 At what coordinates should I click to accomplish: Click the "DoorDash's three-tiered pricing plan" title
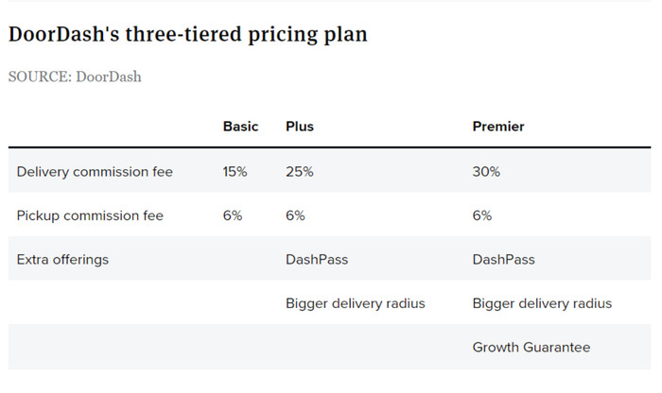pyautogui.click(x=187, y=35)
